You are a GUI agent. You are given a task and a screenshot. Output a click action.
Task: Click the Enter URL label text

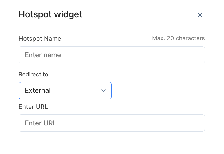click(x=33, y=107)
